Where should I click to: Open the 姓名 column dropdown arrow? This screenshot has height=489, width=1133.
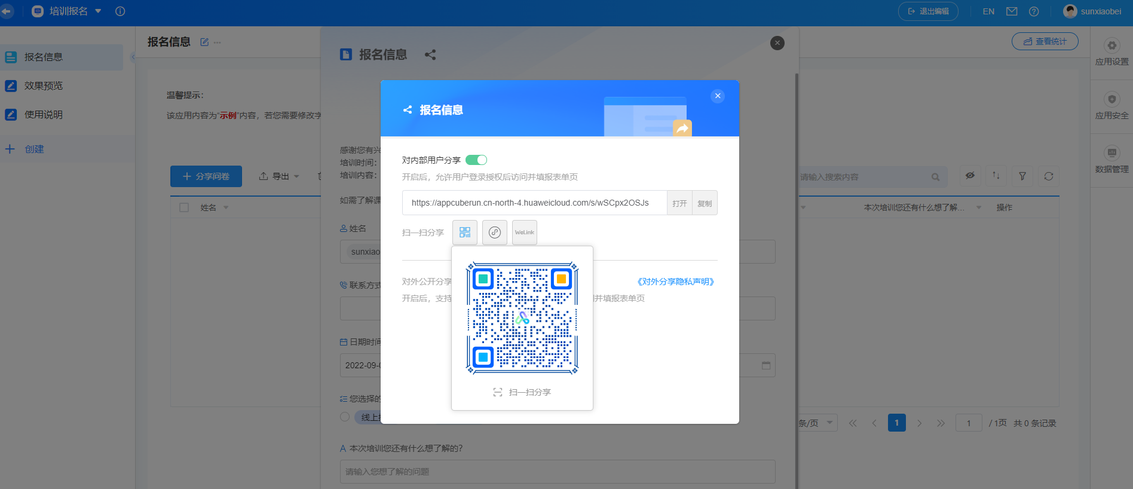[x=226, y=207]
